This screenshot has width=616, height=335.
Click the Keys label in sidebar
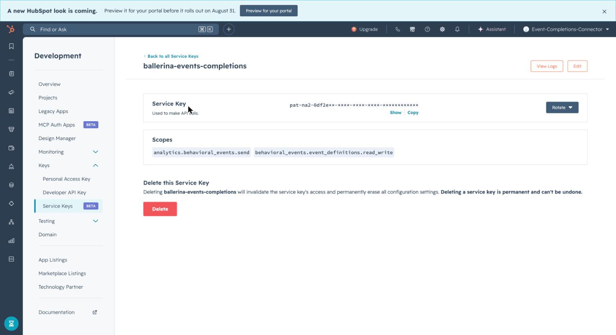click(44, 165)
